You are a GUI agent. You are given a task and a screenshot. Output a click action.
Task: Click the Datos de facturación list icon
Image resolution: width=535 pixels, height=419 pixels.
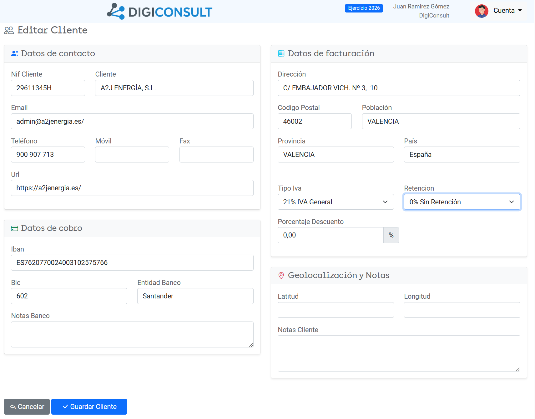281,53
